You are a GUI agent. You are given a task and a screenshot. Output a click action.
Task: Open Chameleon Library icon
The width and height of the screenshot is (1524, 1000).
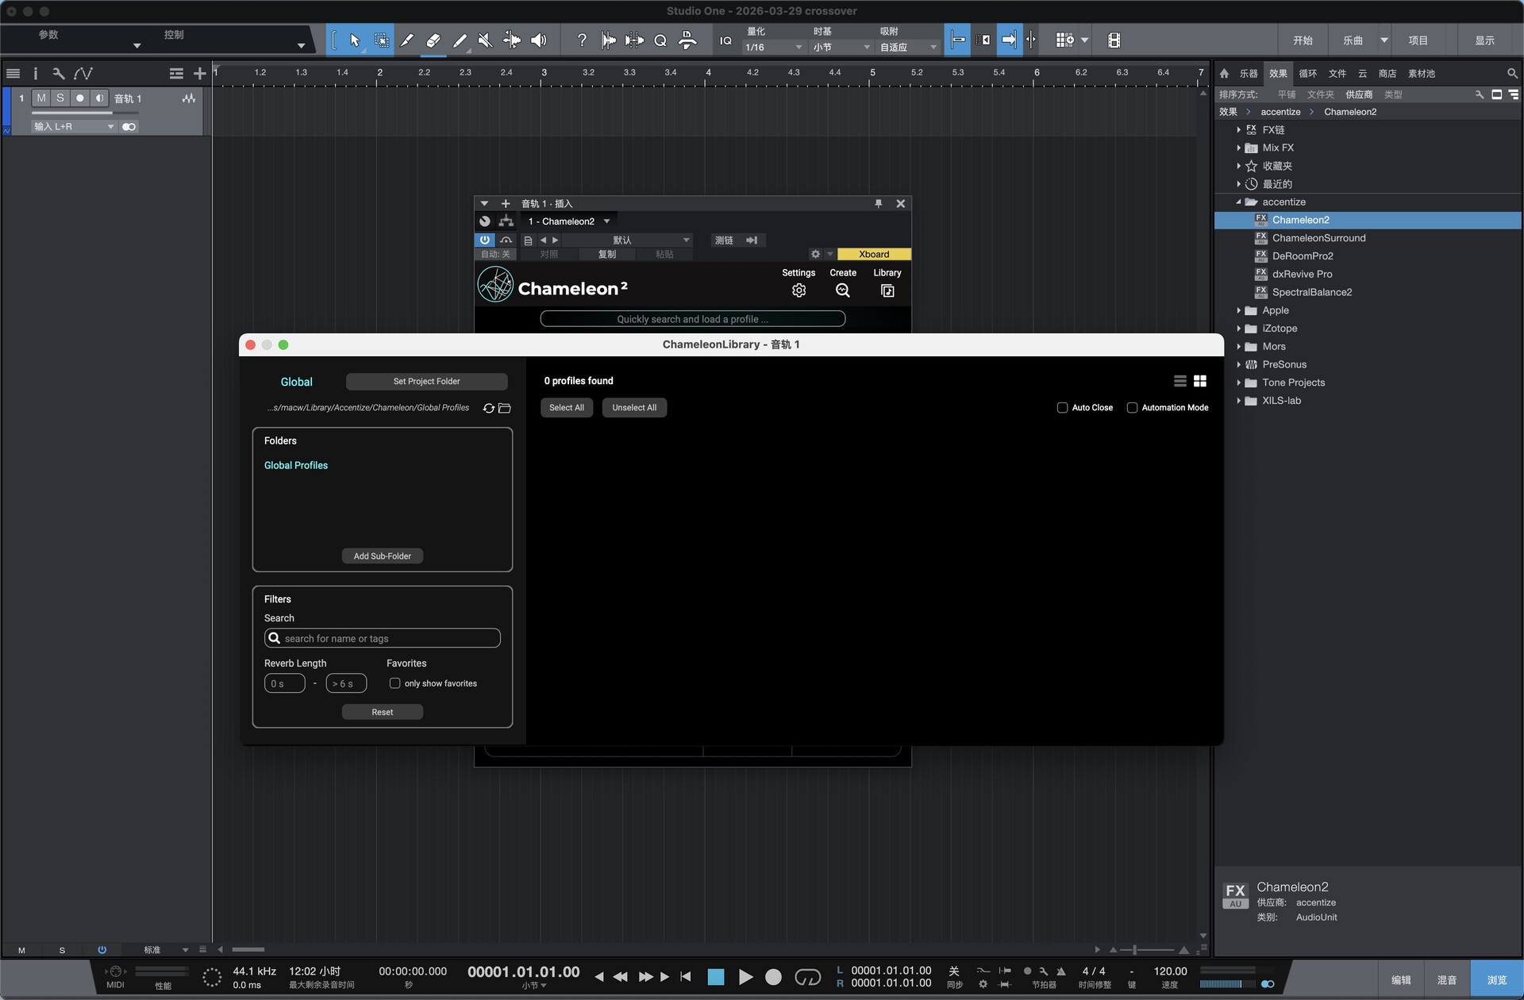(887, 290)
